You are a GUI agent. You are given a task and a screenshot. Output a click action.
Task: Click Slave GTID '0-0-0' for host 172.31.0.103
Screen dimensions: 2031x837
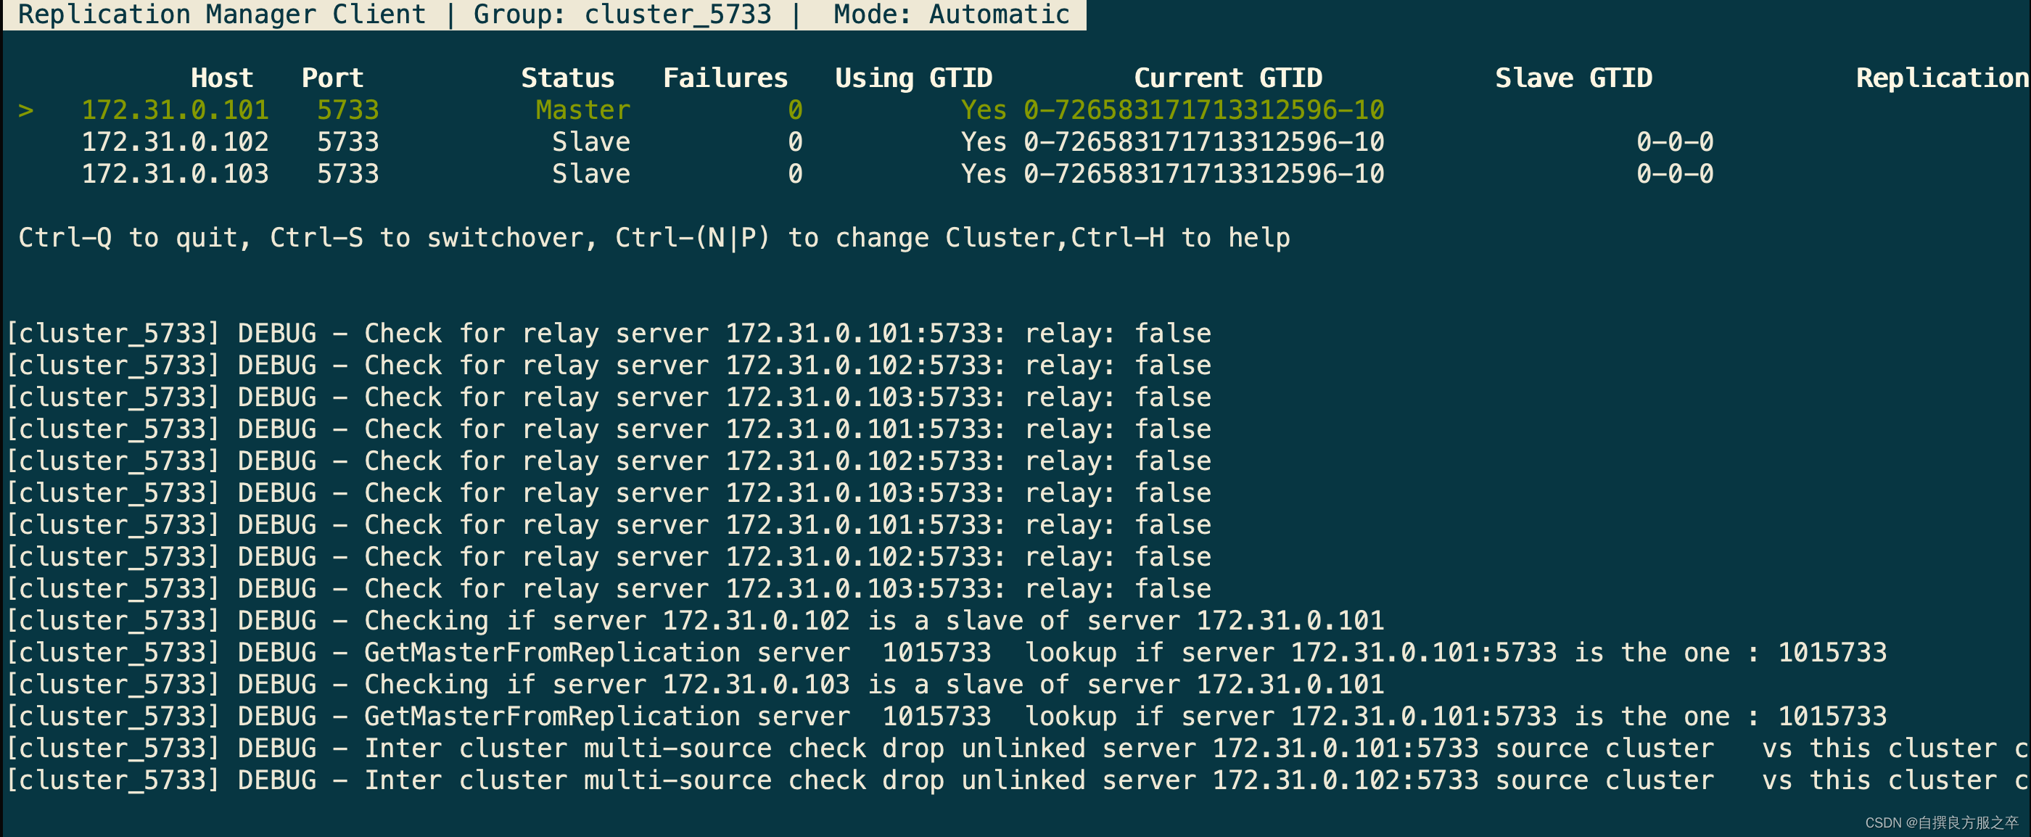click(x=1675, y=173)
